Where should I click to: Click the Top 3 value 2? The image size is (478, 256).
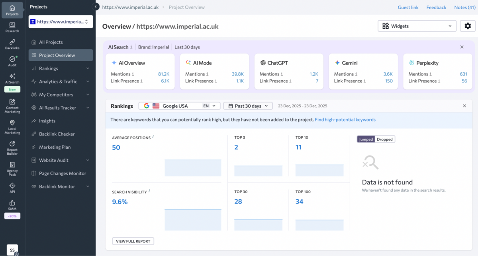(x=236, y=147)
